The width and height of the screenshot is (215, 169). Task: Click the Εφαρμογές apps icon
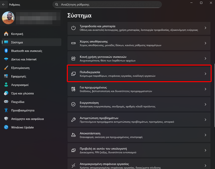[x=6, y=76]
